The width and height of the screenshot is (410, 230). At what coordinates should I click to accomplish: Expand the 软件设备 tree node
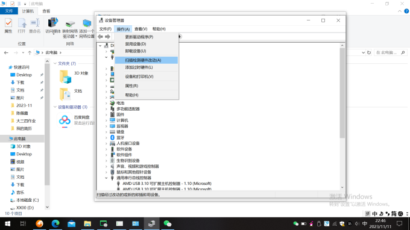click(106, 149)
